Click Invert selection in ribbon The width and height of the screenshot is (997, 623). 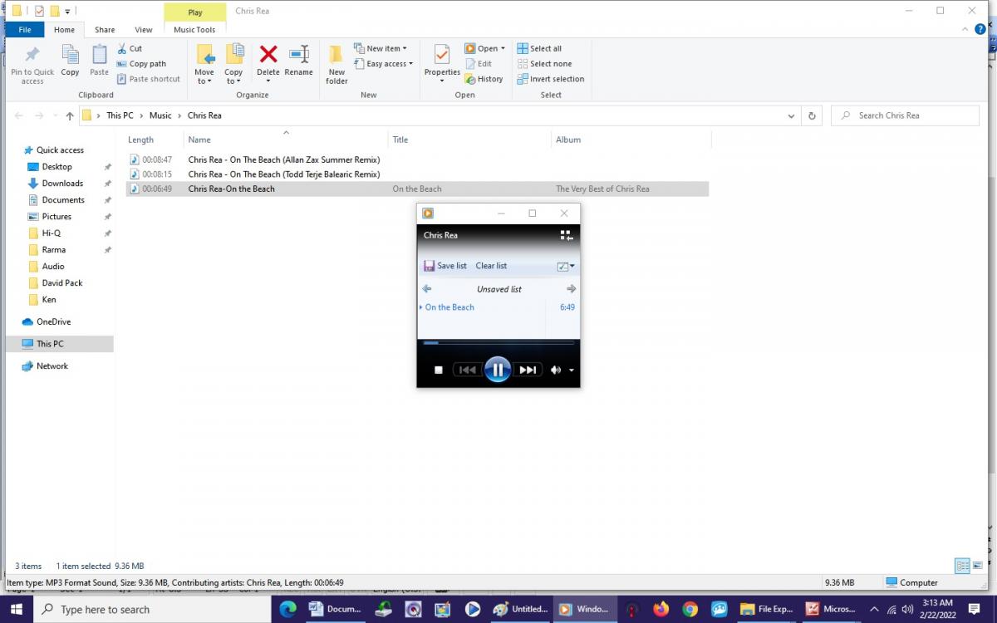550,79
